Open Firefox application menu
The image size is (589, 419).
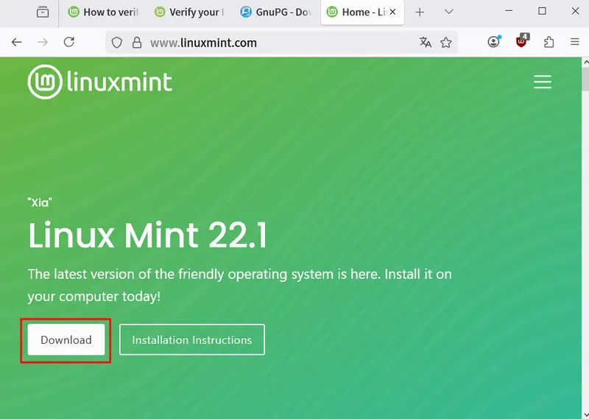click(575, 42)
